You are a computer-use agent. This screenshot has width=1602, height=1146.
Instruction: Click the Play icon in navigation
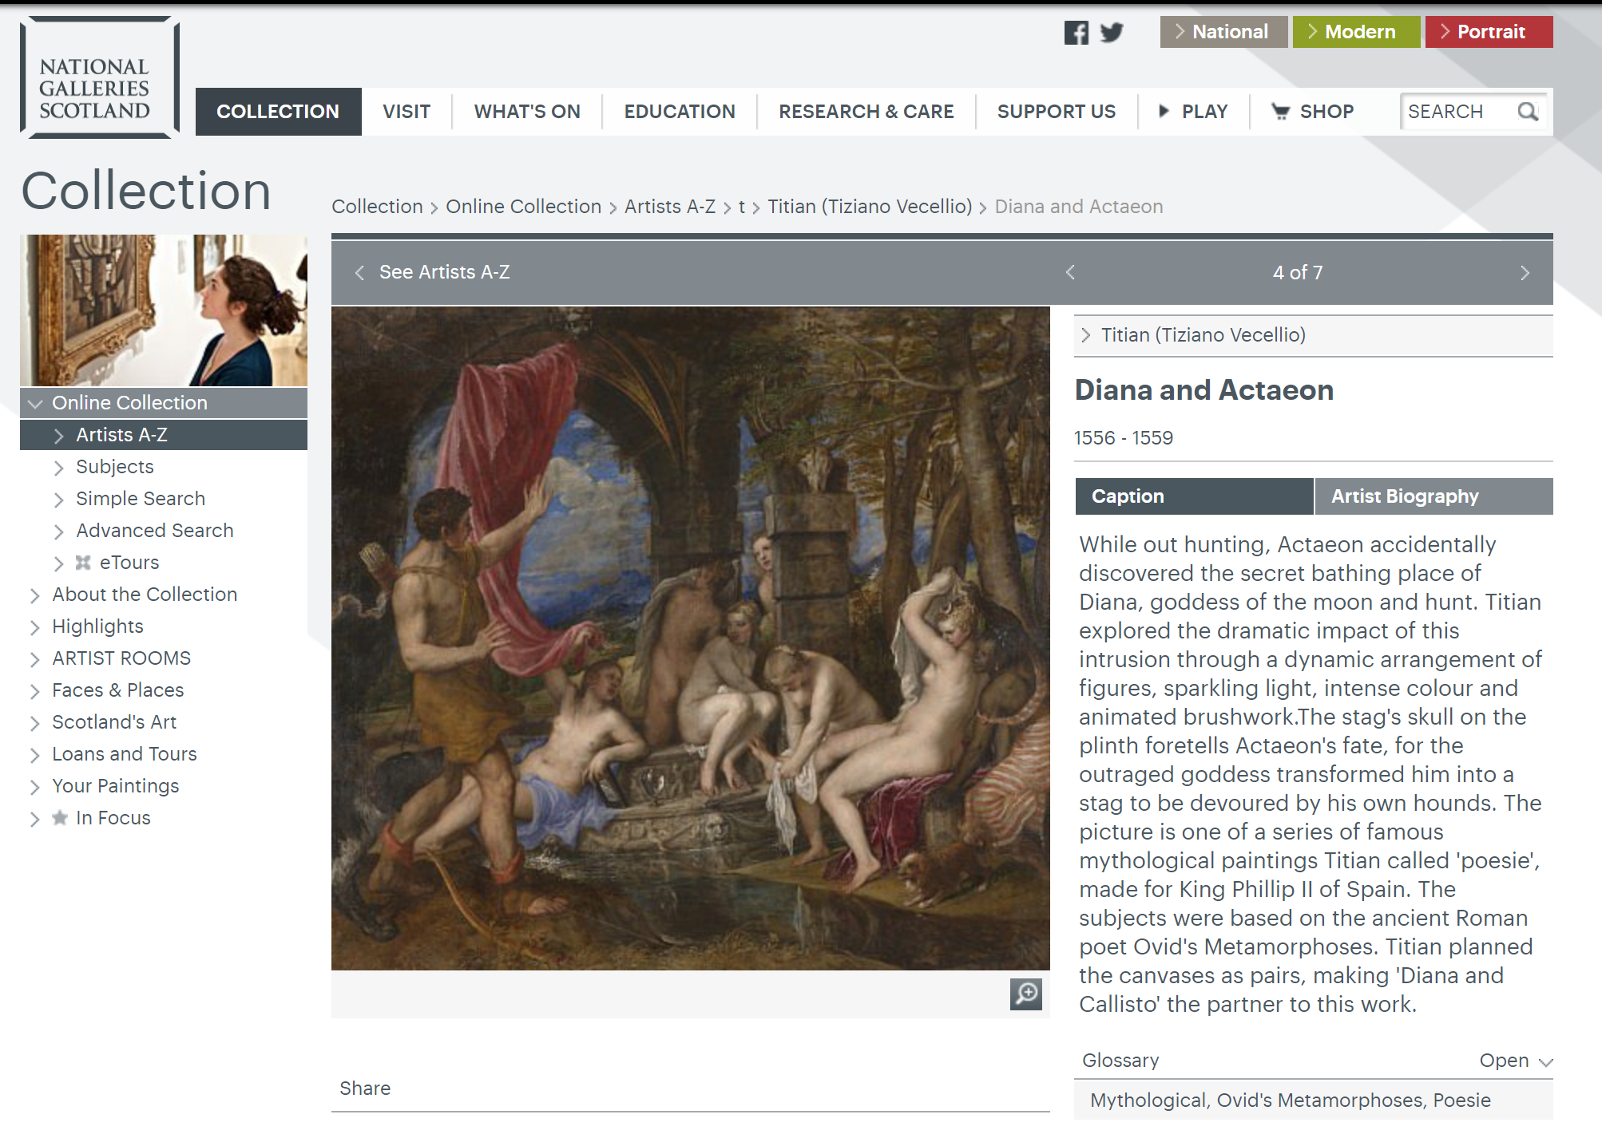(x=1161, y=112)
